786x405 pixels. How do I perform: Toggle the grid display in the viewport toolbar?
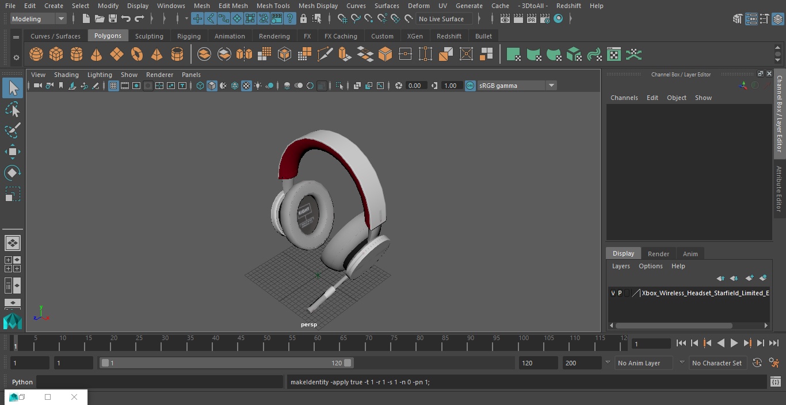[x=113, y=86]
